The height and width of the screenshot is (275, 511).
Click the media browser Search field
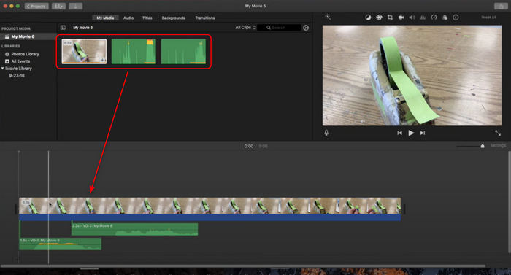point(279,28)
